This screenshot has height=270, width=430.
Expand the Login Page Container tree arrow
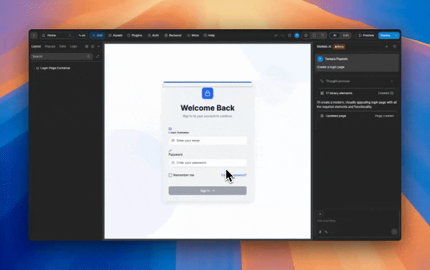(x=34, y=68)
